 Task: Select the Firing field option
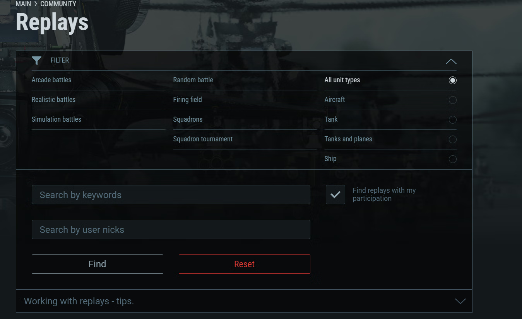coord(187,100)
